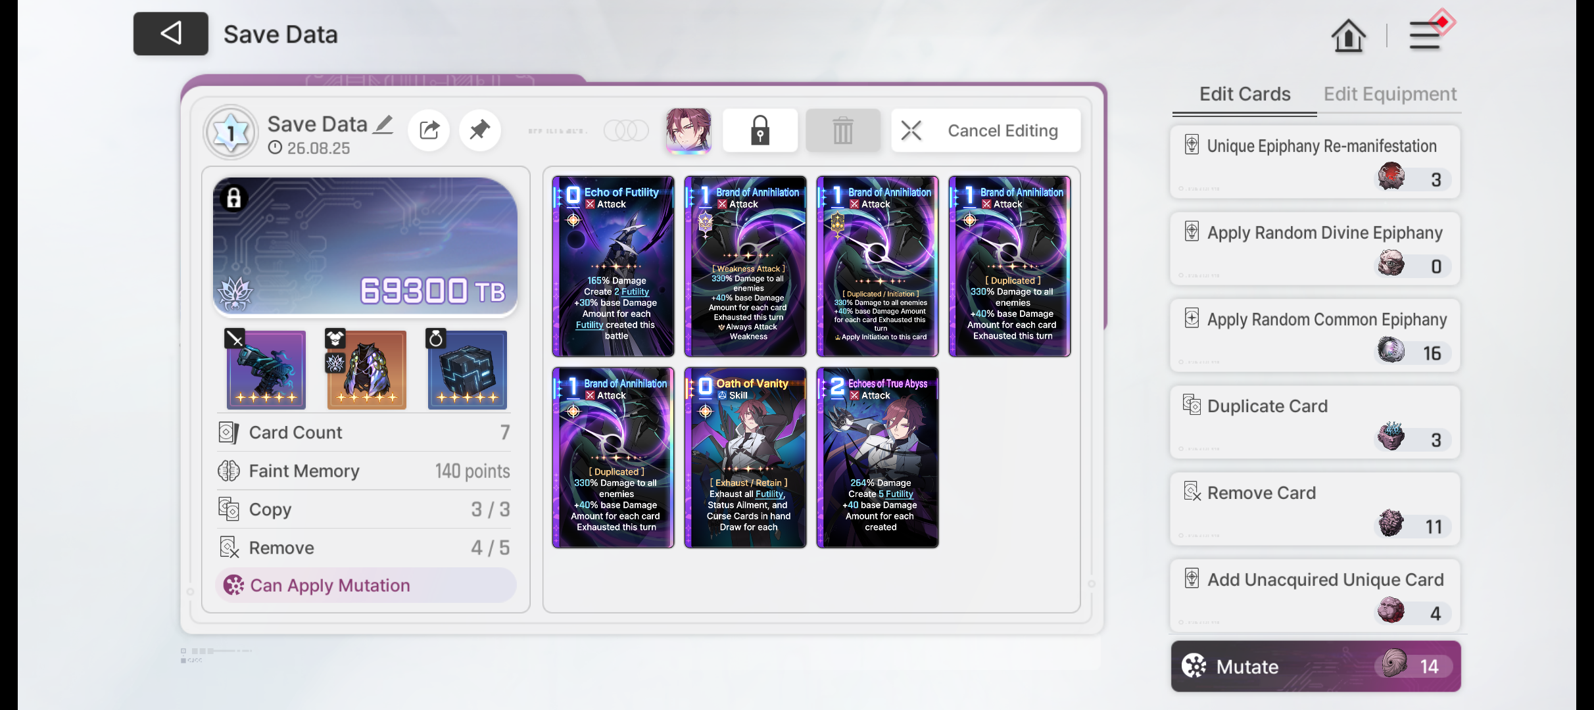
Task: Lock this save data with padlock button
Action: coord(760,130)
